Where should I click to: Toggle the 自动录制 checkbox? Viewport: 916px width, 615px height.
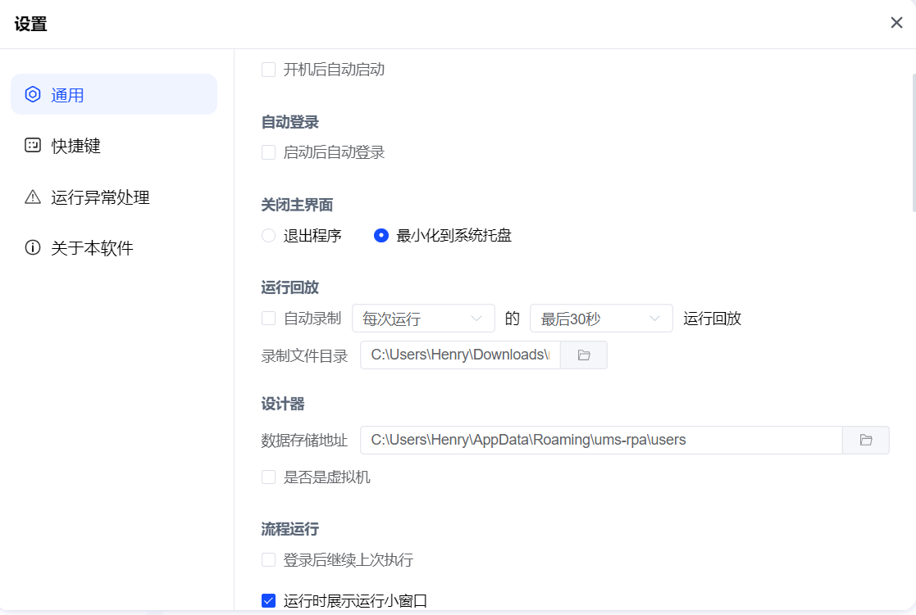[268, 318]
